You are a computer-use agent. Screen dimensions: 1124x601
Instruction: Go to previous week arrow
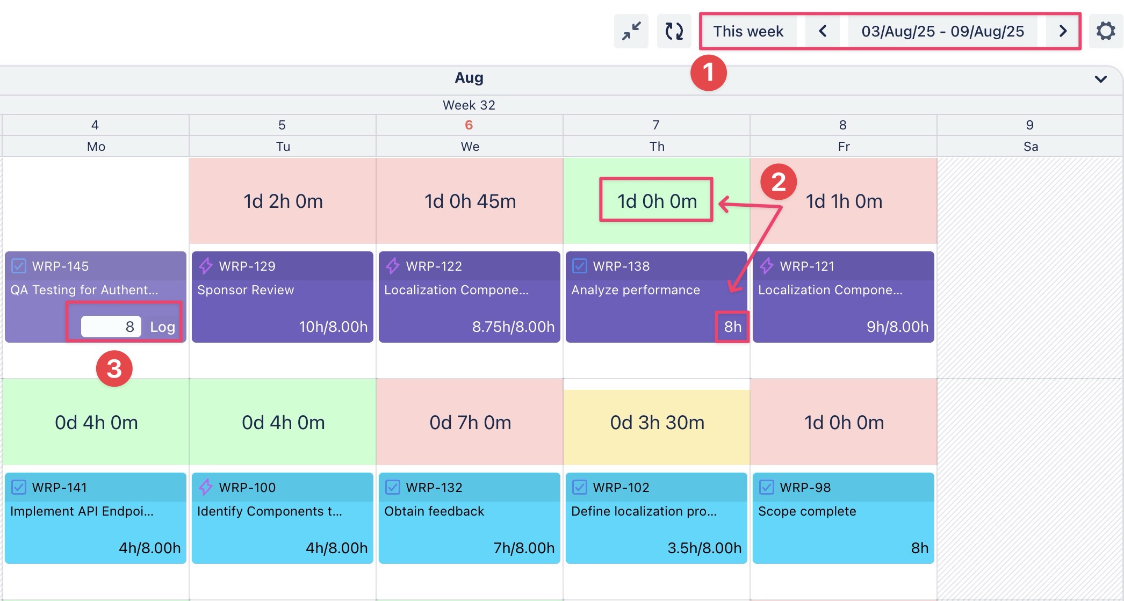coord(823,31)
